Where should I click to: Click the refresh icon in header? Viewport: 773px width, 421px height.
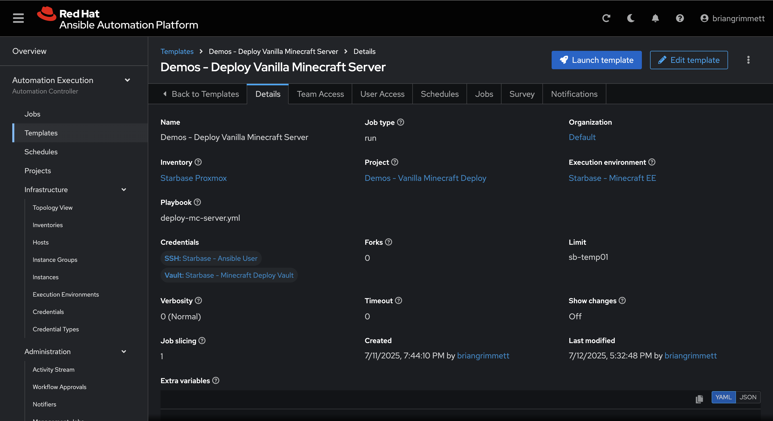(606, 18)
